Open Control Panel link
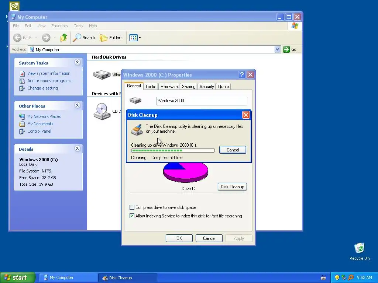This screenshot has width=378, height=283. click(39, 131)
